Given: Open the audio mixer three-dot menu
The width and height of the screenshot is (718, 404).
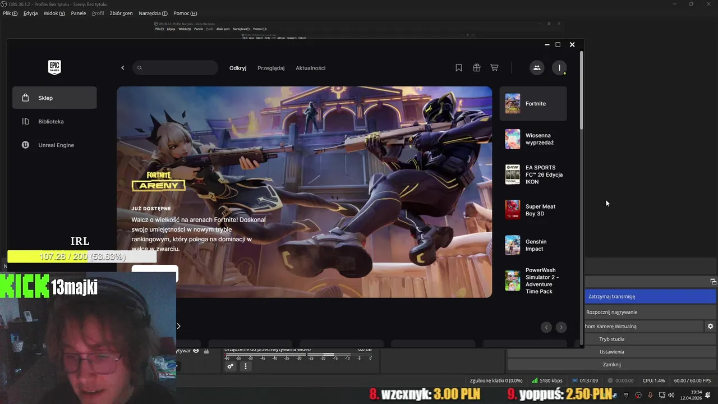Looking at the screenshot, I should click(x=245, y=366).
